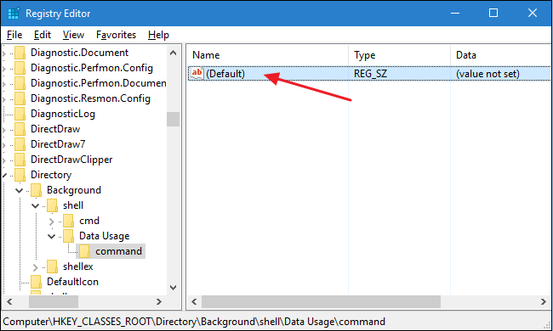Expand the DirectDraw key
The image size is (553, 331).
click(x=4, y=130)
